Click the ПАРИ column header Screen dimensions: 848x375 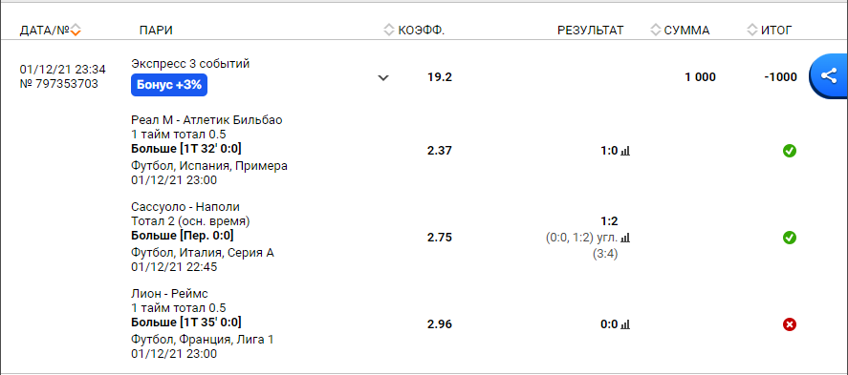156,31
